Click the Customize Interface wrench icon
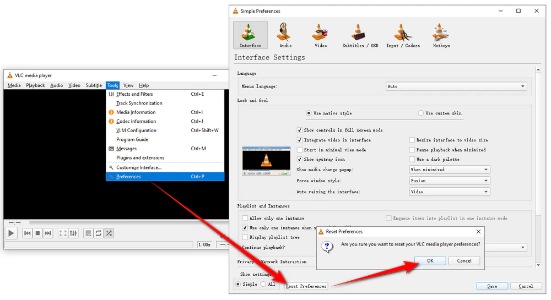This screenshot has height=300, width=551. point(111,168)
